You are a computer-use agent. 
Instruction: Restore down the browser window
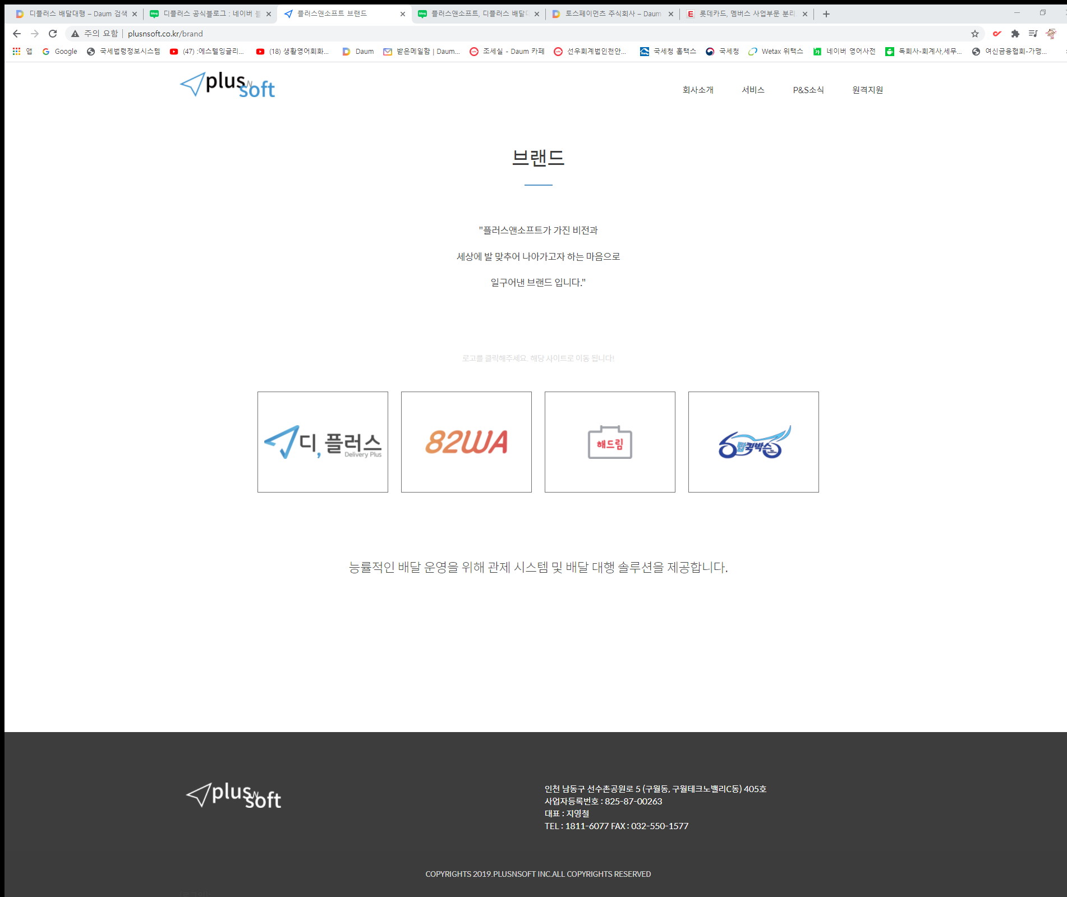click(x=1043, y=12)
